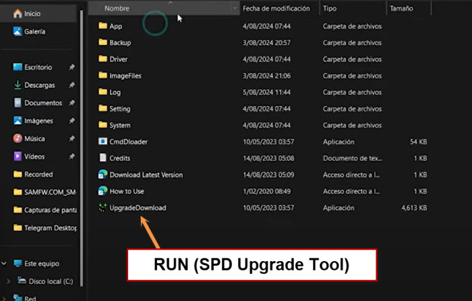
Task: Click the Recorded folder icon in sidebar
Action: click(x=18, y=174)
